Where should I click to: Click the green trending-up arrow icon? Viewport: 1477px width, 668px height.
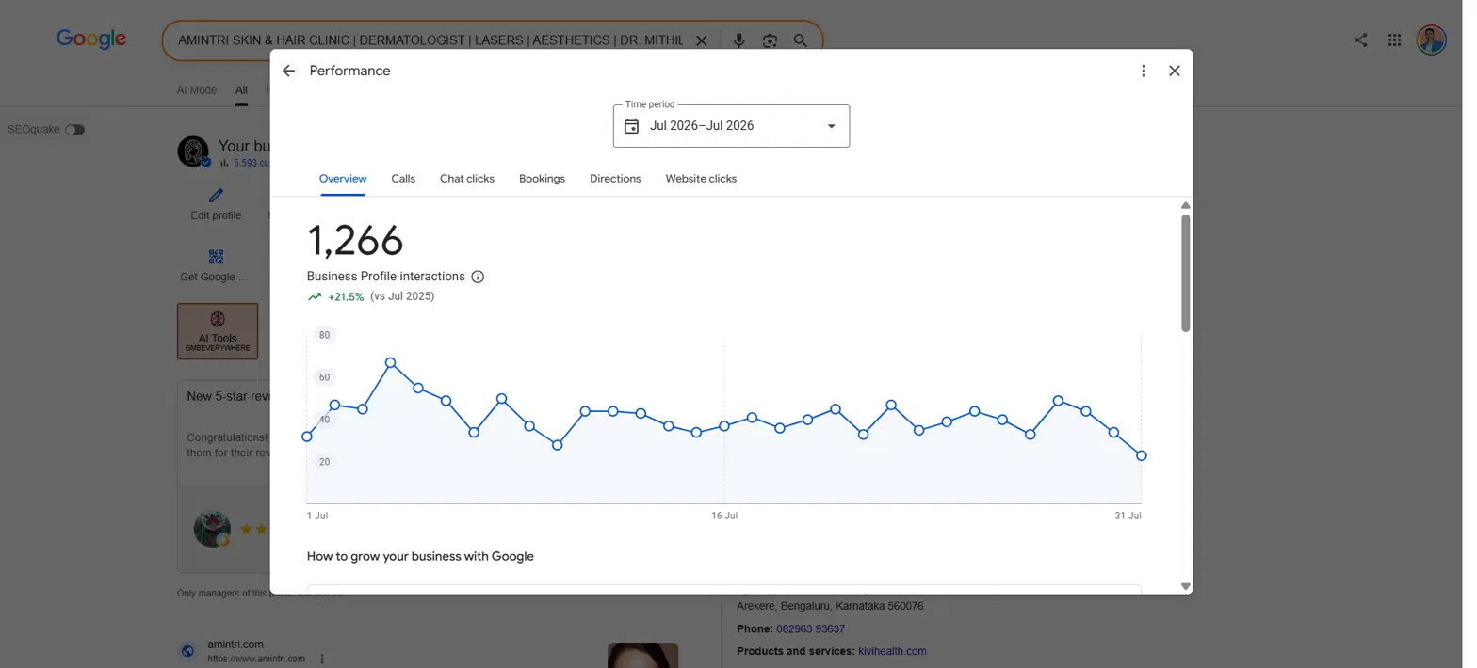[x=315, y=296]
